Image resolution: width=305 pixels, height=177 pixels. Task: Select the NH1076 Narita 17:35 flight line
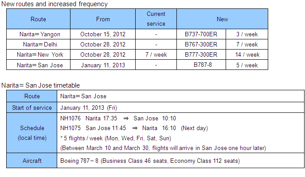tap(118, 118)
